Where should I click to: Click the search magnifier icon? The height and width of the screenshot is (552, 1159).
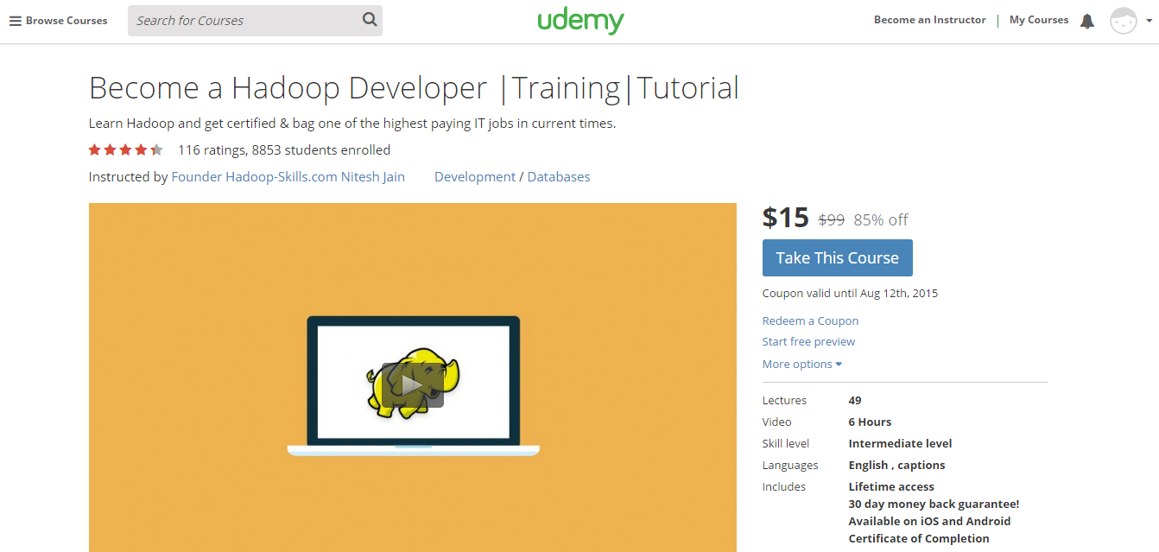tap(370, 20)
